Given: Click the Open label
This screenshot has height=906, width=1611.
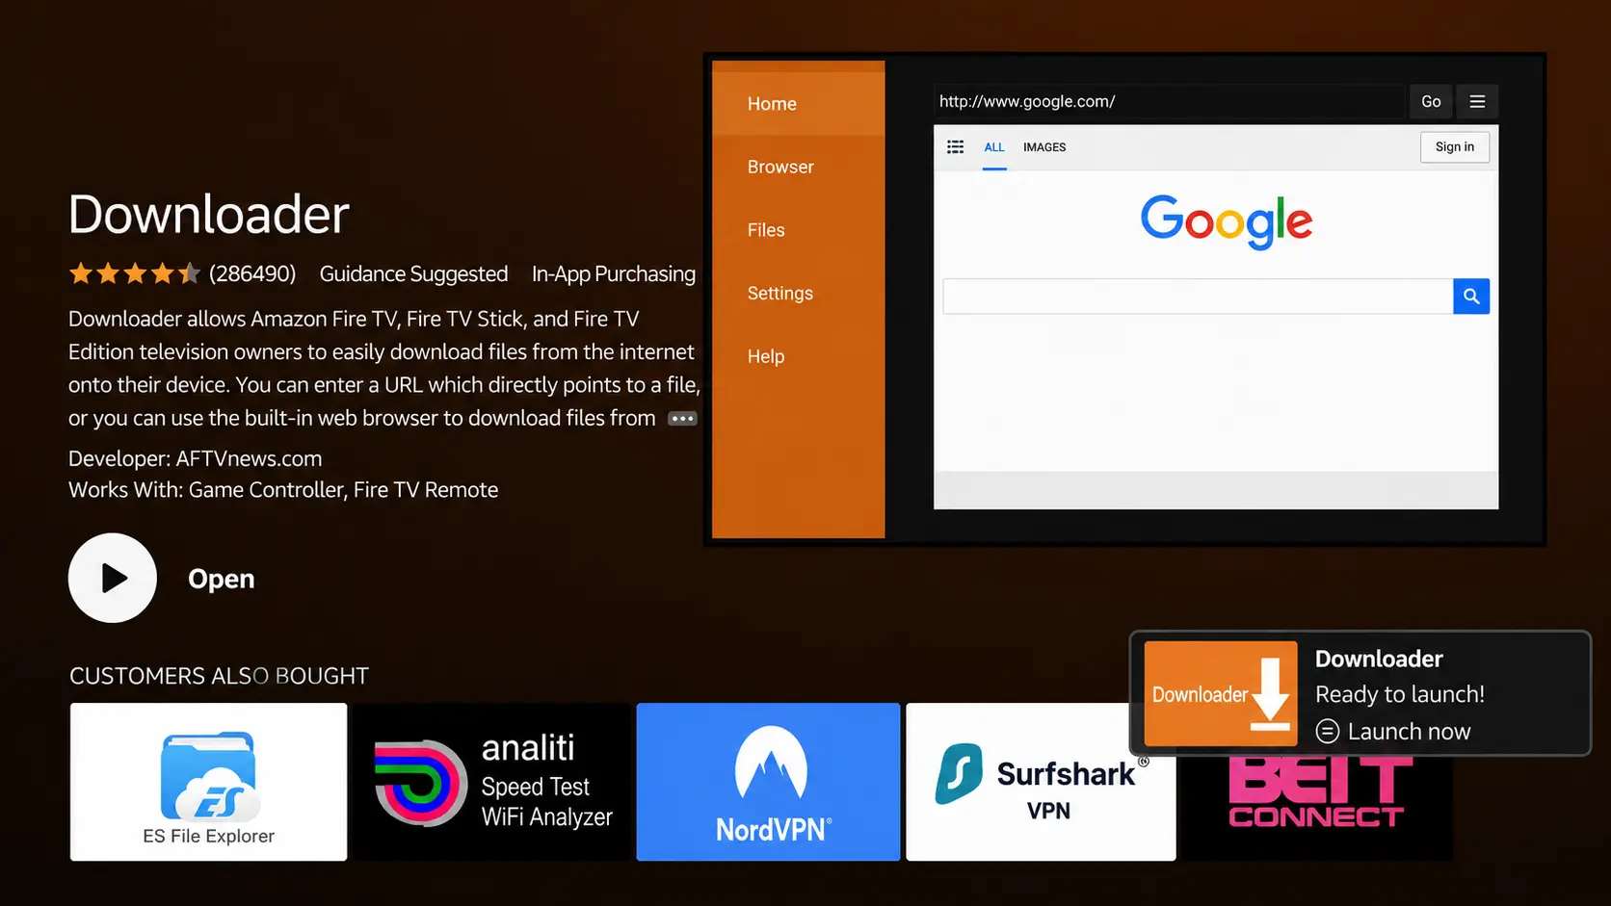Looking at the screenshot, I should point(222,579).
